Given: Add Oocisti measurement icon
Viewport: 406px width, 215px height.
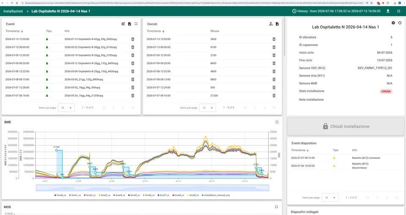Looking at the screenshot, I should click(271, 24).
